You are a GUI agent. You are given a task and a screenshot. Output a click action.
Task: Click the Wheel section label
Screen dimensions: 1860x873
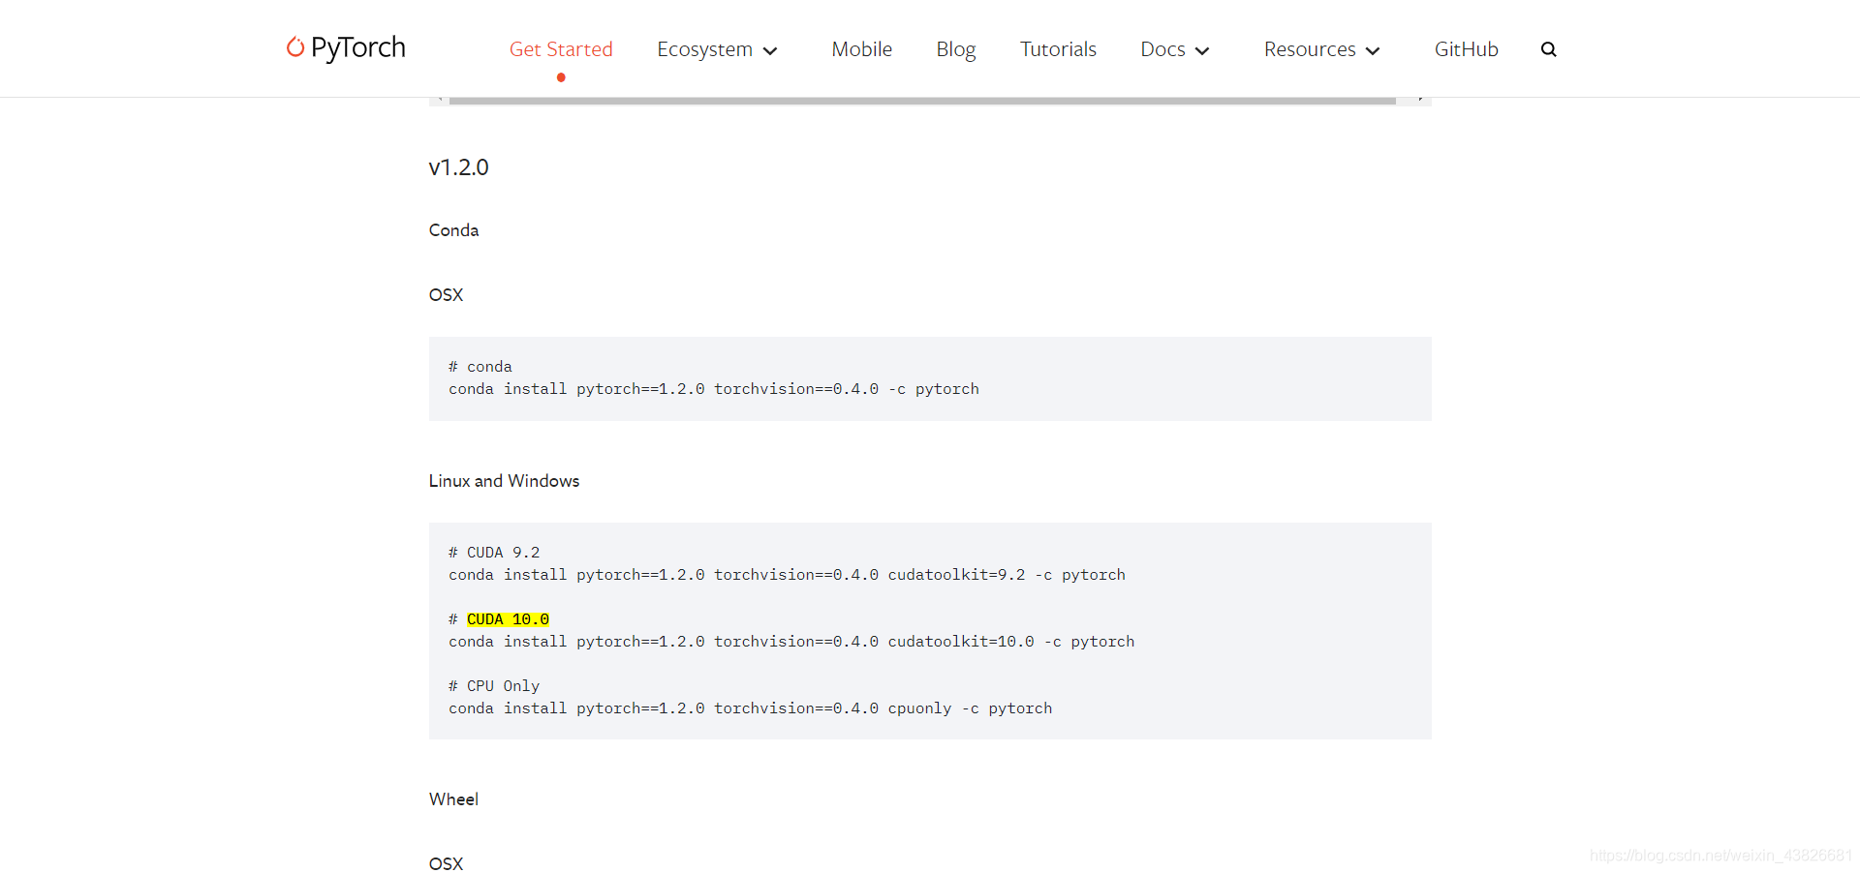(x=454, y=799)
